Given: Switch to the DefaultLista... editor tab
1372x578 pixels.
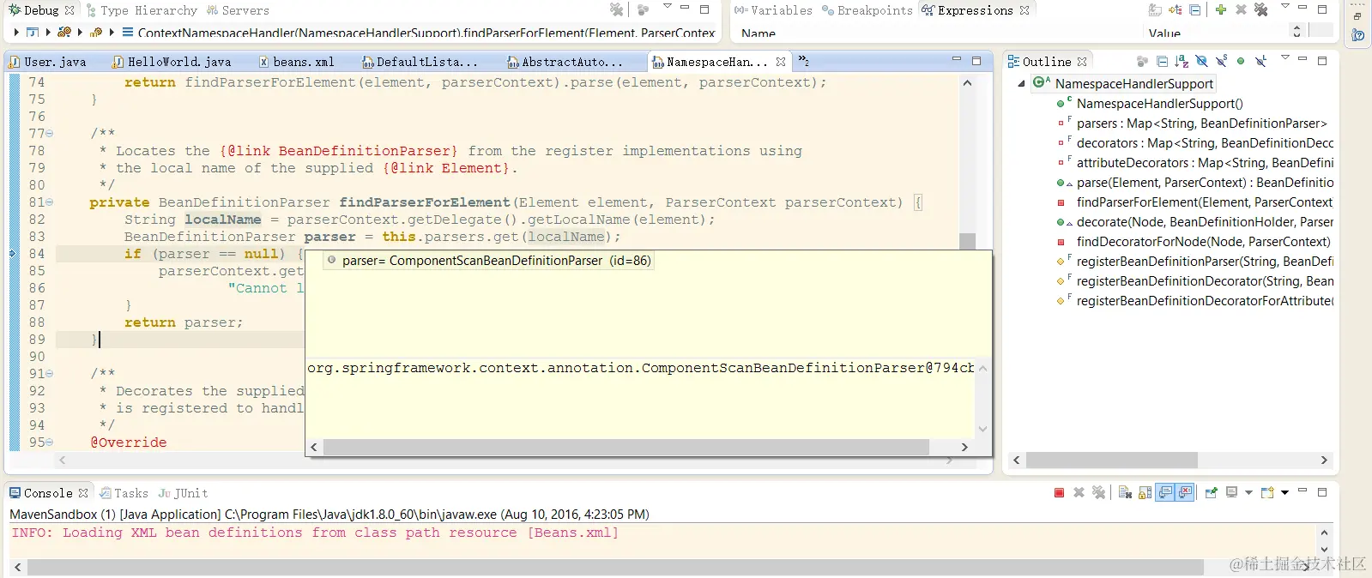Looking at the screenshot, I should (x=420, y=62).
